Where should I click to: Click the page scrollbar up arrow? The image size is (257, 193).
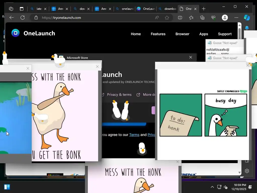[239, 25]
